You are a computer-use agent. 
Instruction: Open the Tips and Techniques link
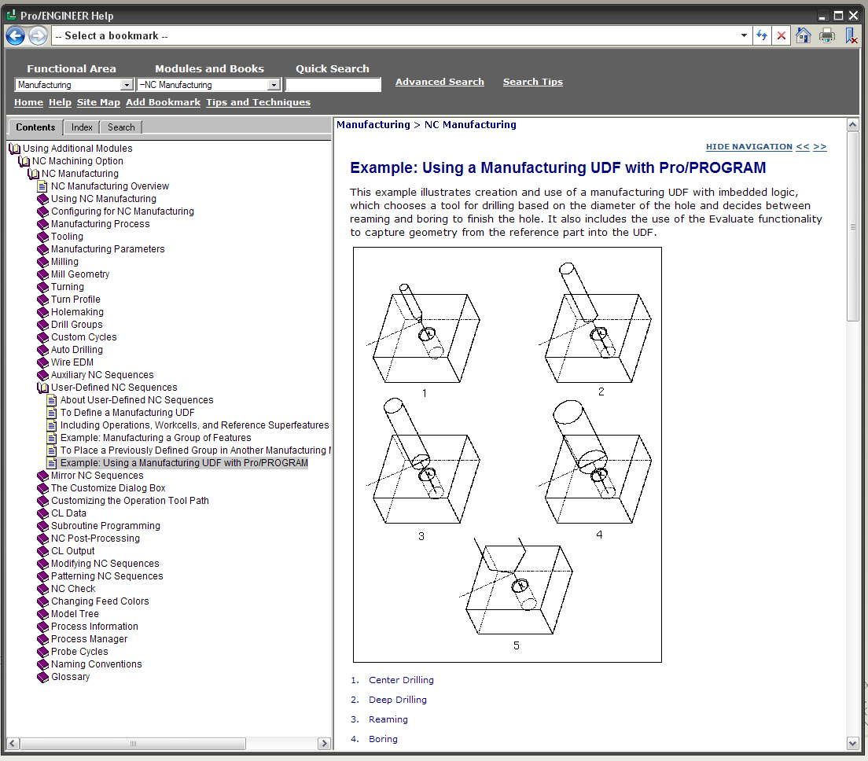coord(259,102)
